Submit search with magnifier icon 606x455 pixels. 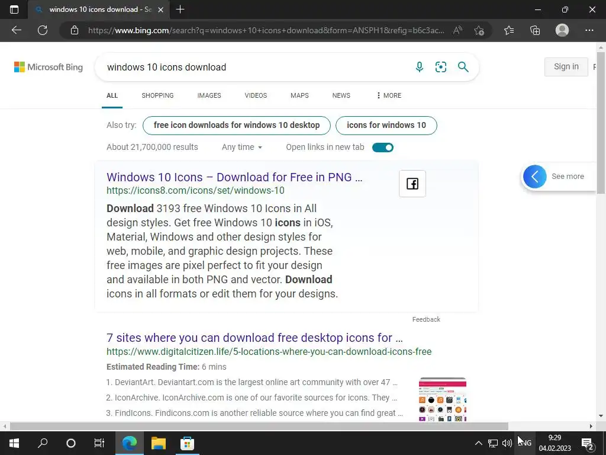point(463,67)
